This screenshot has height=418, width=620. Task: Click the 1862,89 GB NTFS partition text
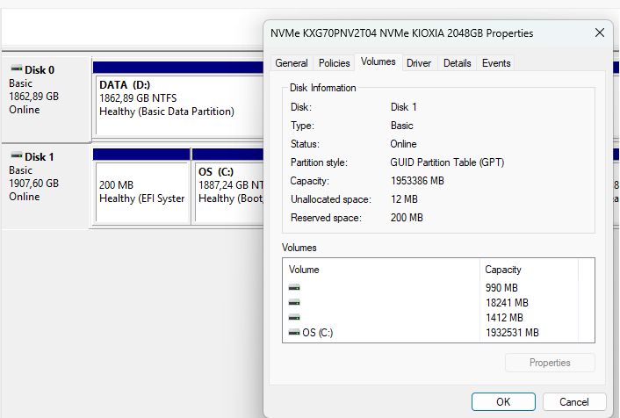pos(138,98)
